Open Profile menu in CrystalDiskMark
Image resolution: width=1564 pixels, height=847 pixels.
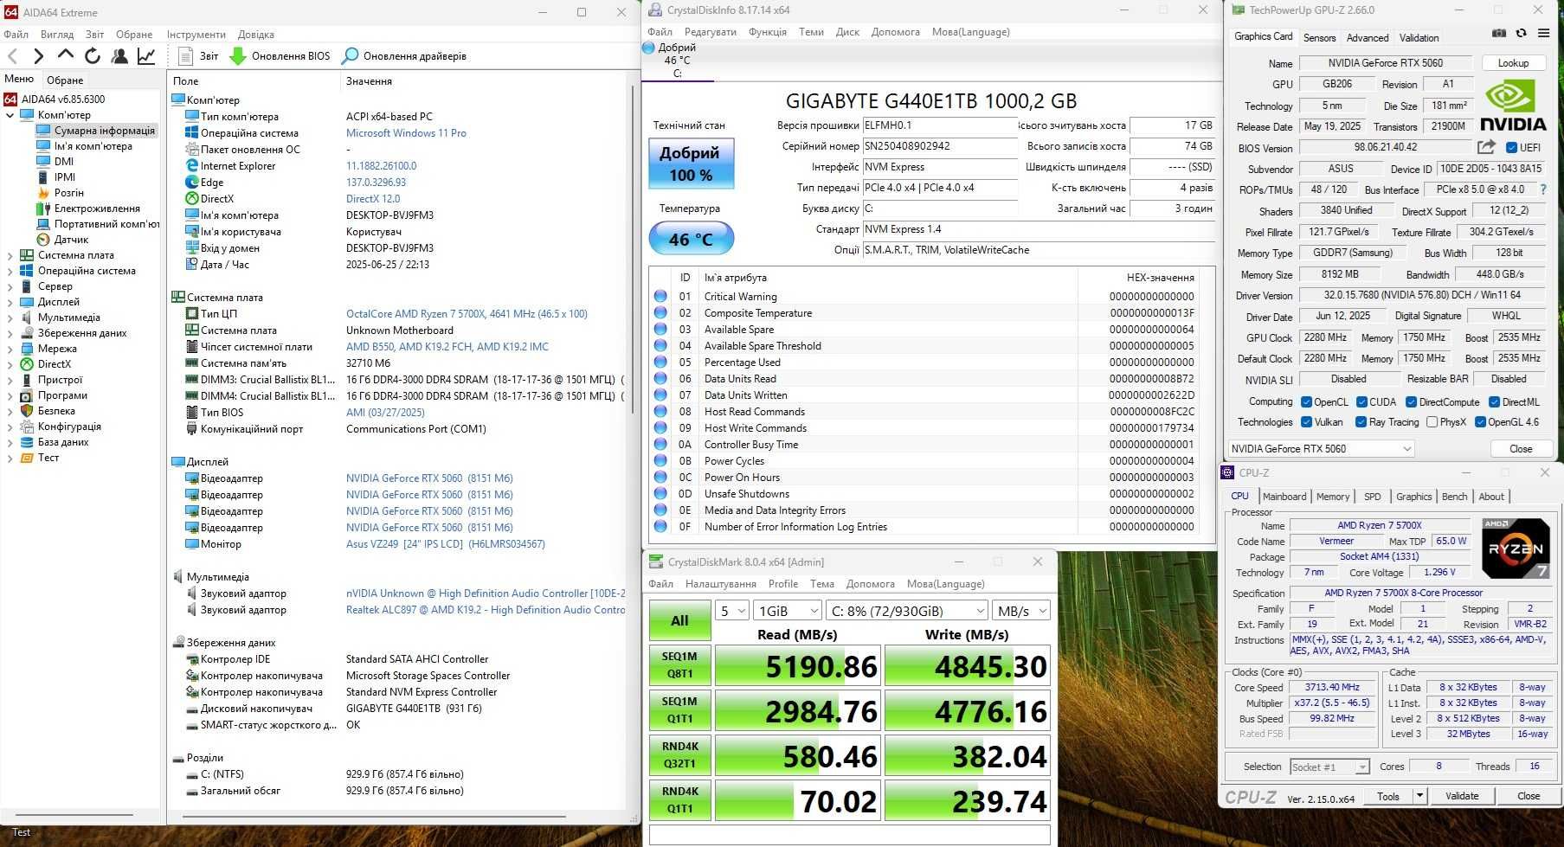[x=783, y=584]
